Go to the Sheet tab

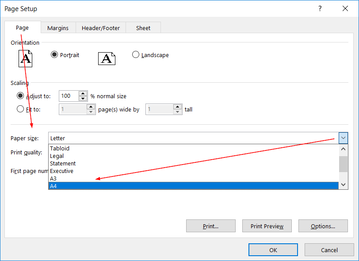[143, 28]
